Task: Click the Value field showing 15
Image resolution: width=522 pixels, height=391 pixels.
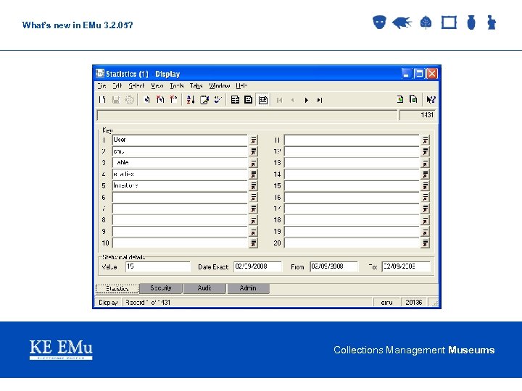Action: pos(158,266)
